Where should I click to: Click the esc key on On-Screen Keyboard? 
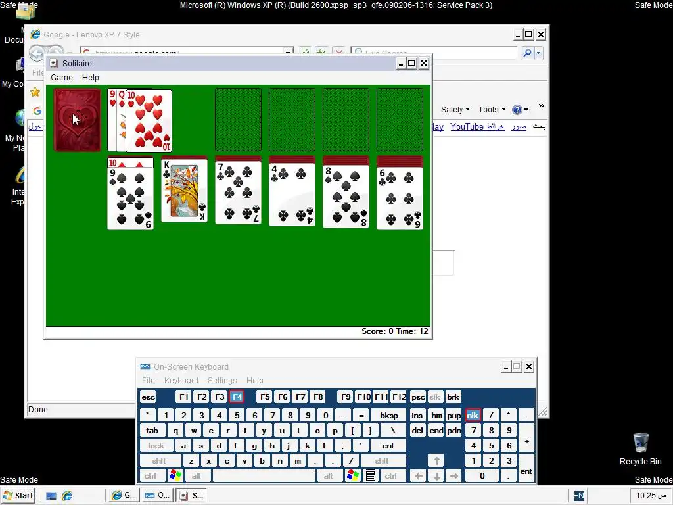click(148, 397)
